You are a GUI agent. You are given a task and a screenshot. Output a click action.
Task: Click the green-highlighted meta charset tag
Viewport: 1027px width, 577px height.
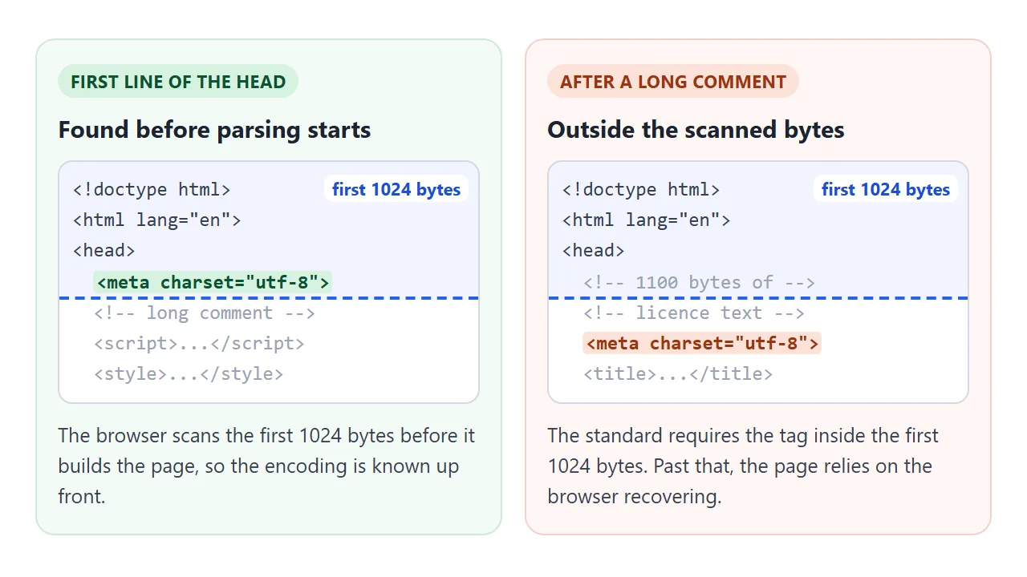212,282
